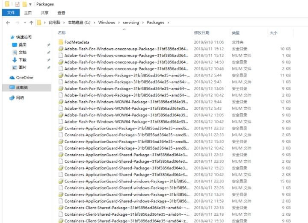Open 文档 in the navigation pane
Image resolution: width=308 pixels, height=223 pixels.
(22, 52)
